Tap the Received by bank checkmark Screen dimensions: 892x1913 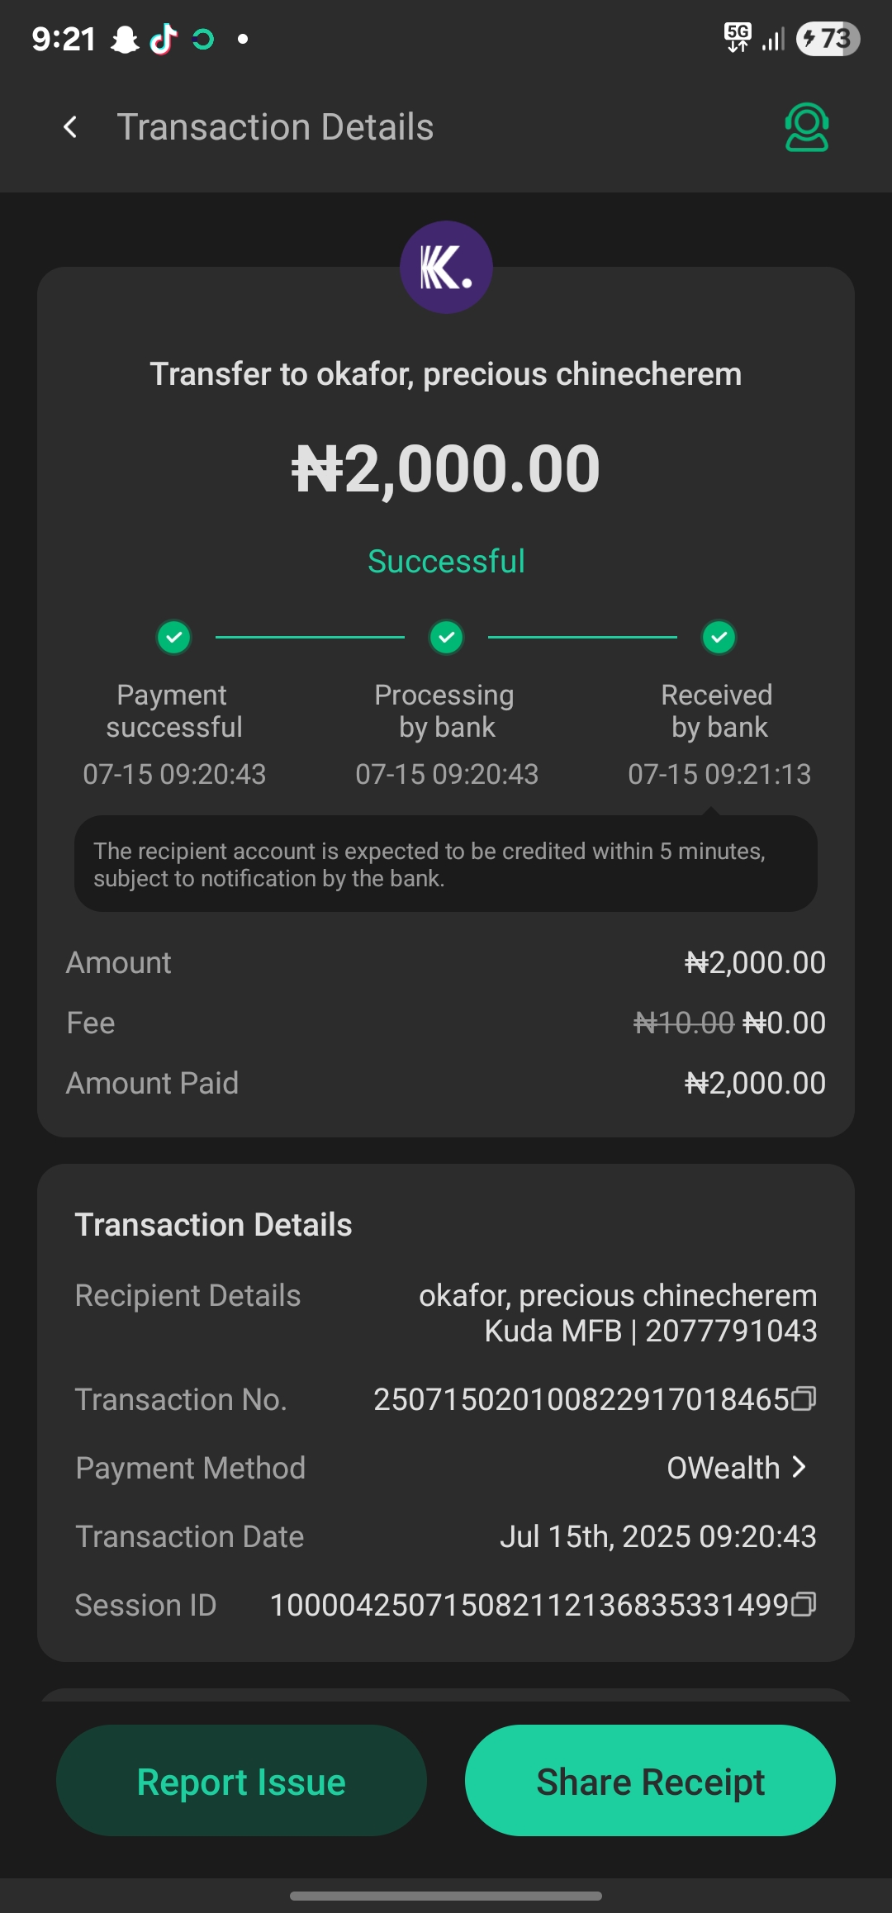tap(719, 637)
